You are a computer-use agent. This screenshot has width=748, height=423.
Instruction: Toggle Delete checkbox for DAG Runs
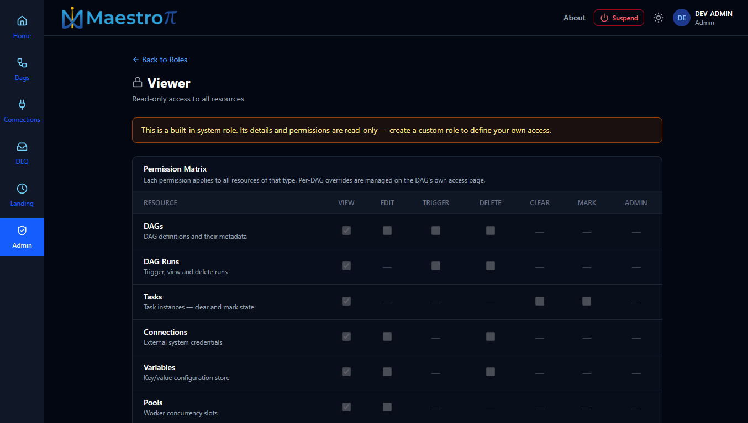(491, 266)
